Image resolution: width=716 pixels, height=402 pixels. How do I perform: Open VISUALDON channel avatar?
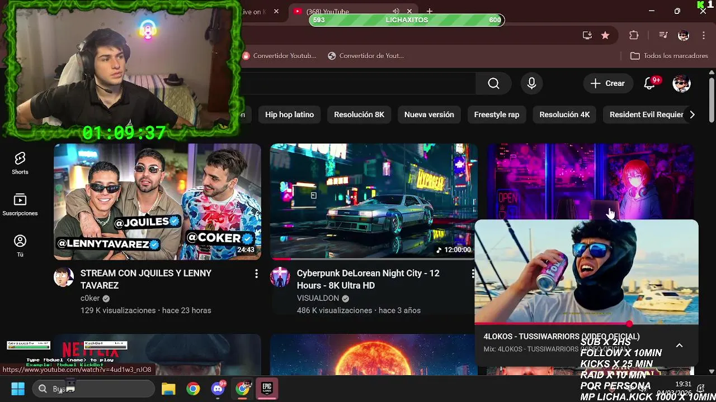pyautogui.click(x=280, y=277)
